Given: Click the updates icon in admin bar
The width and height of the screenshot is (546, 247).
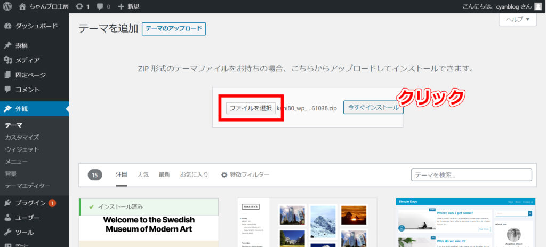Looking at the screenshot, I should (x=79, y=6).
